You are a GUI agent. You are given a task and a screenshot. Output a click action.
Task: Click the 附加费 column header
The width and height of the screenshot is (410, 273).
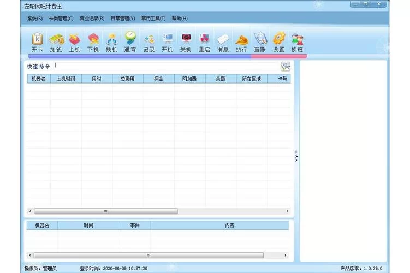tap(189, 79)
